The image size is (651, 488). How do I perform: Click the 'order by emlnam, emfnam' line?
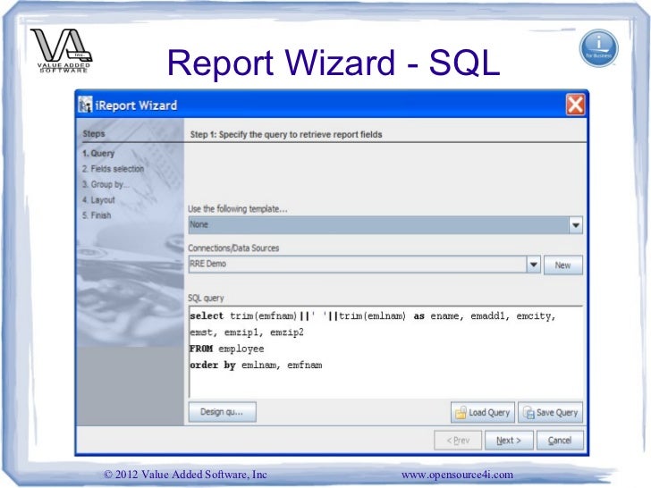pyautogui.click(x=256, y=366)
